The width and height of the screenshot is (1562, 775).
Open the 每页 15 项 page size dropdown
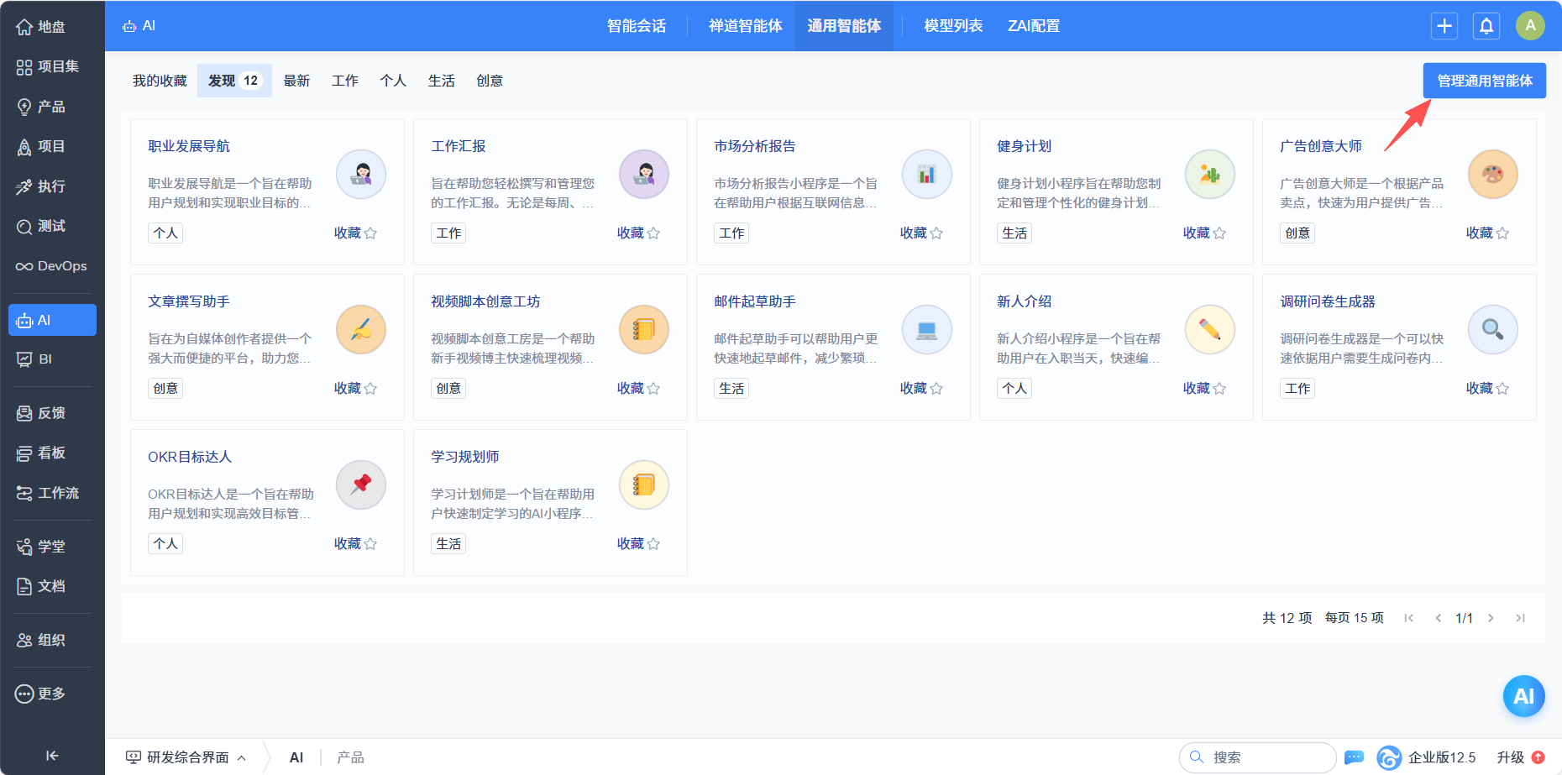pos(1354,618)
